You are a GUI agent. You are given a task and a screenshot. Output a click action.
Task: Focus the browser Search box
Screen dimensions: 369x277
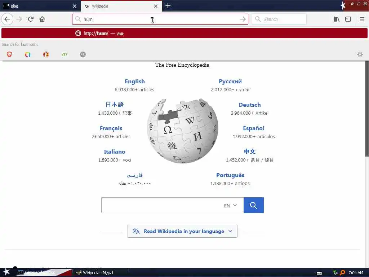tap(279, 19)
